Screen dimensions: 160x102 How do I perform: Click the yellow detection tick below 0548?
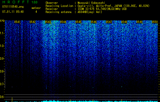coord(122,100)
